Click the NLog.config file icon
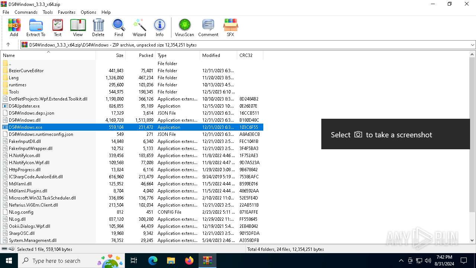476x268 pixels. [x=5, y=212]
